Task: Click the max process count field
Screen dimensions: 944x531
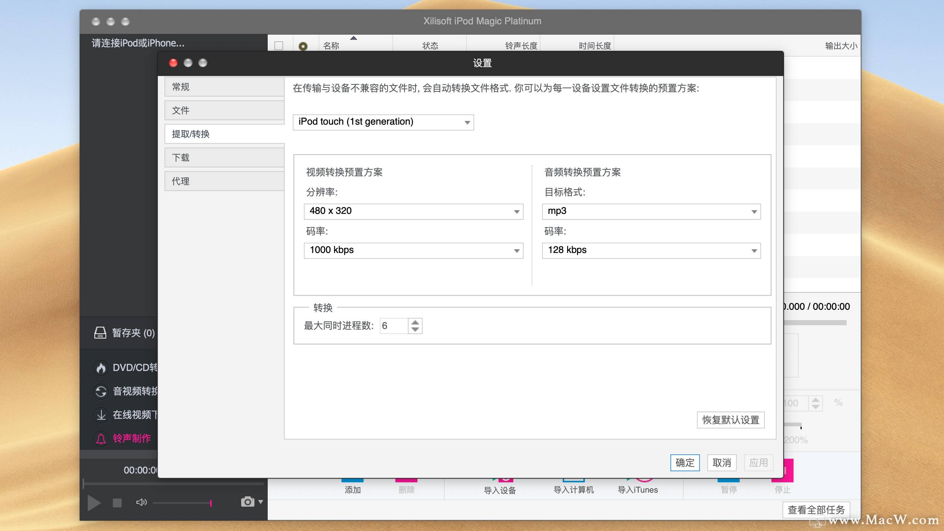Action: coord(394,326)
